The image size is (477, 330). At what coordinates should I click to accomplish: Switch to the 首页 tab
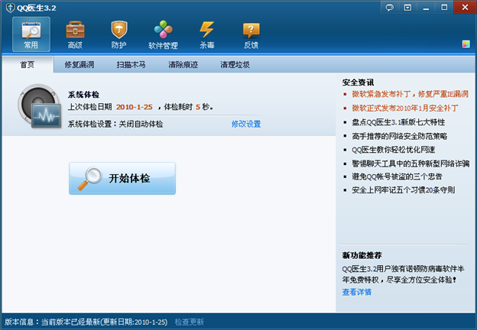(x=28, y=64)
